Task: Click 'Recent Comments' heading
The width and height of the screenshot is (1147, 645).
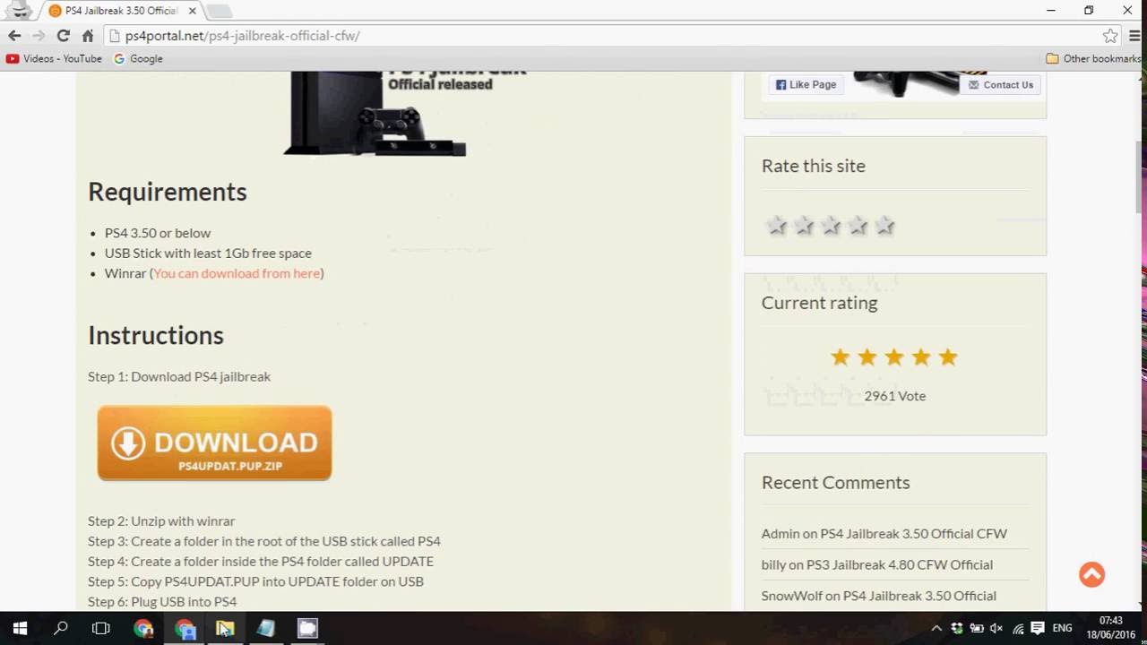Action: (x=836, y=482)
